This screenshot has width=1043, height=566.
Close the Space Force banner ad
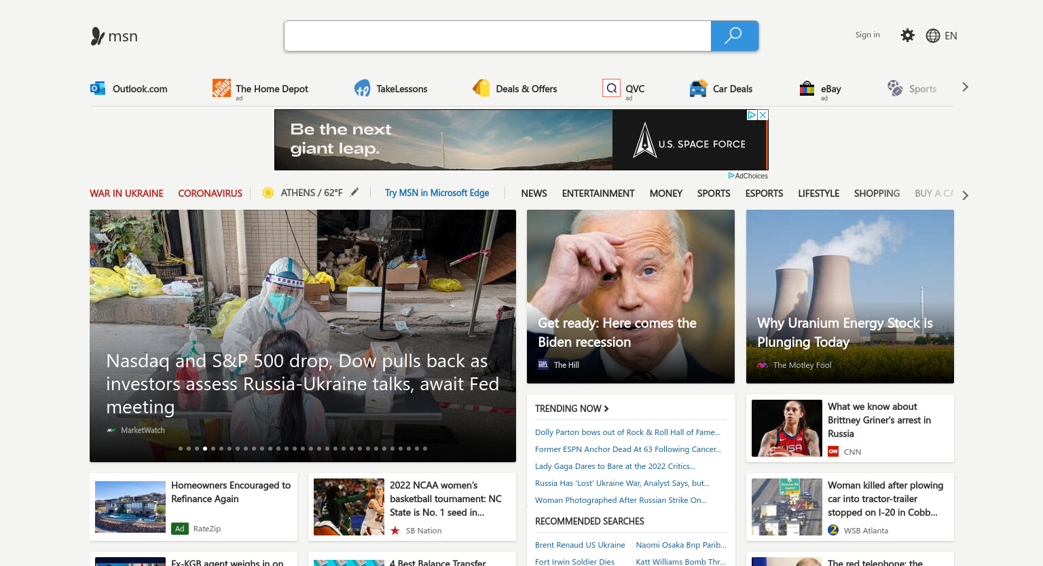(763, 115)
